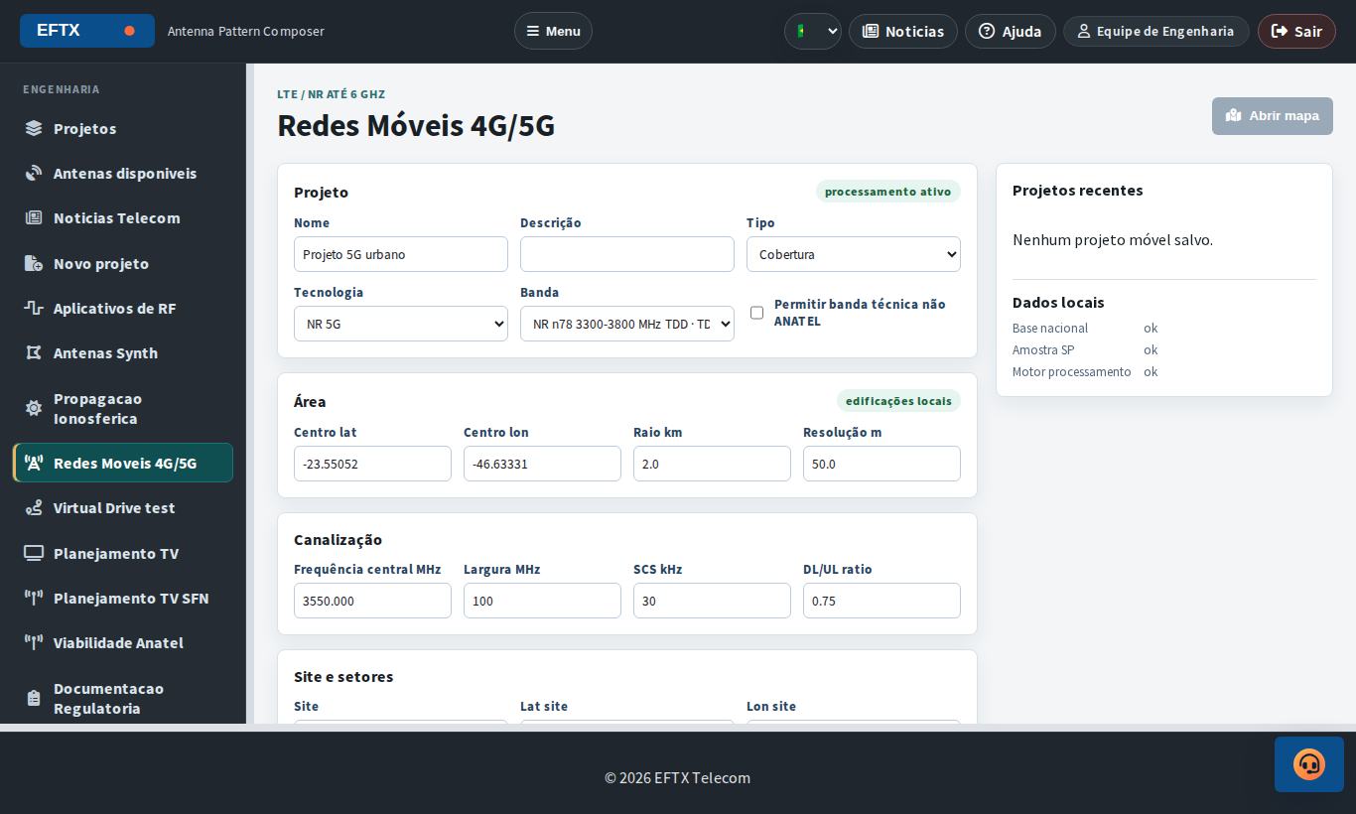
Task: Open Projetos in the sidebar
Action: [123, 128]
